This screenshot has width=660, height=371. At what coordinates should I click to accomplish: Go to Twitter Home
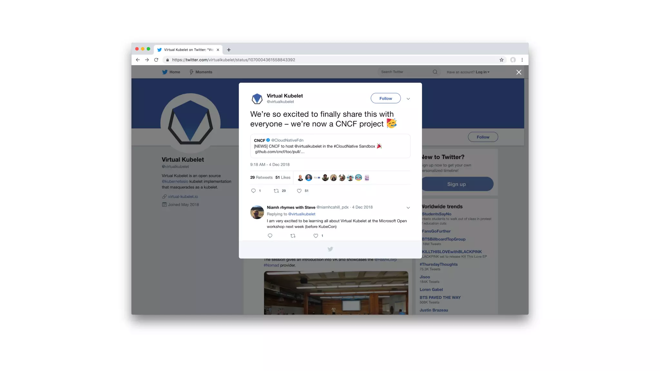171,72
